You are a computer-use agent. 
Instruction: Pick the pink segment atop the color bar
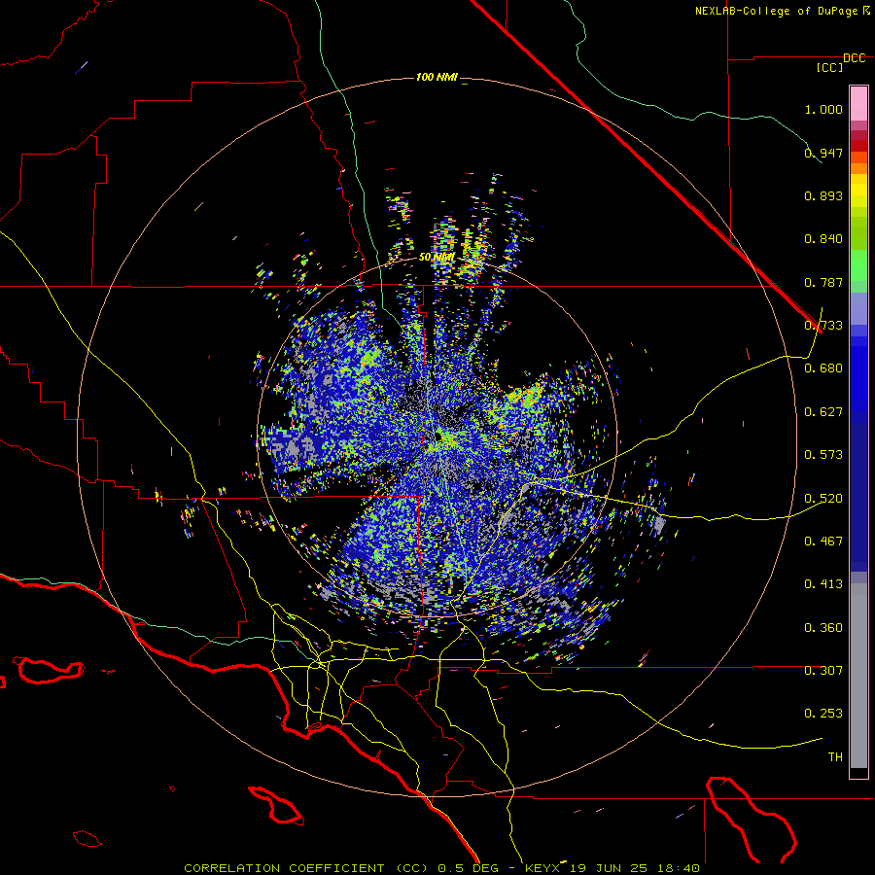[858, 103]
